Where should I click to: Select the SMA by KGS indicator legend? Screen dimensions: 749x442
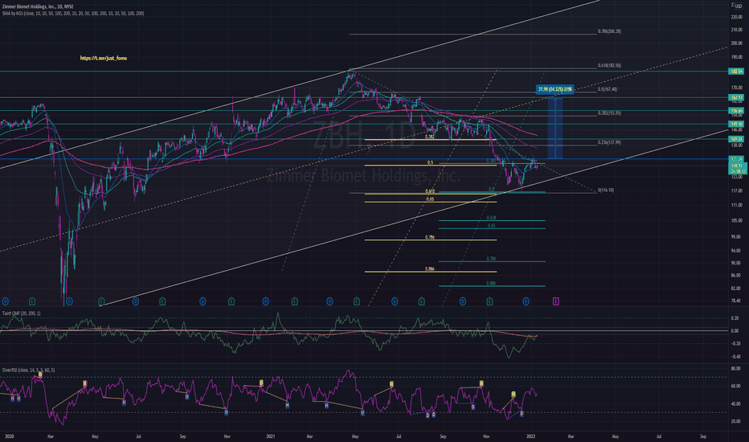73,14
